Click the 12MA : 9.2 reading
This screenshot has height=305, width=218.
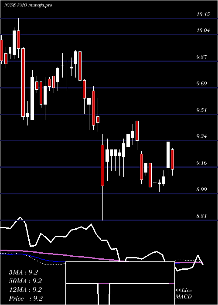click(25, 290)
